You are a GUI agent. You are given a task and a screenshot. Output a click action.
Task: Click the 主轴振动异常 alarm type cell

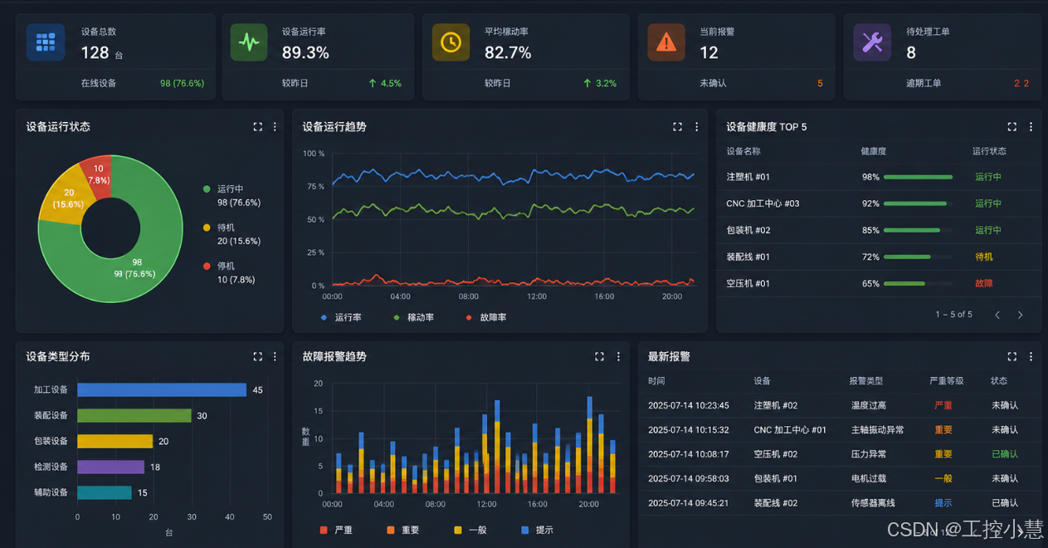(878, 430)
